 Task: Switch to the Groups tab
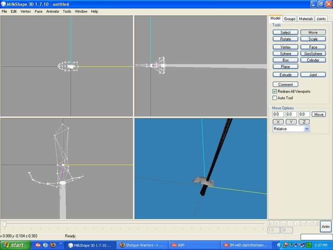pos(290,19)
